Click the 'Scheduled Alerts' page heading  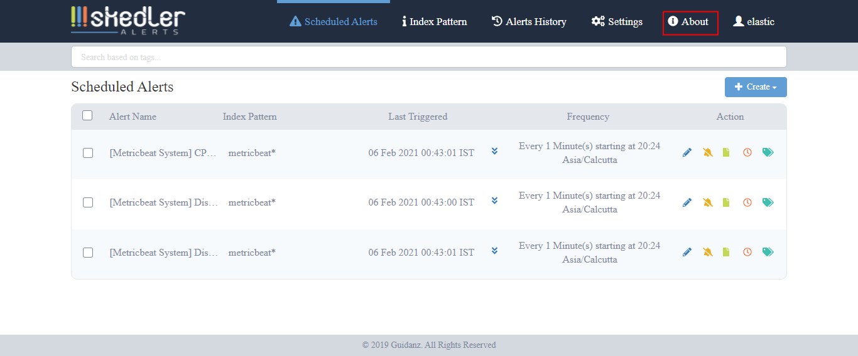tap(122, 87)
